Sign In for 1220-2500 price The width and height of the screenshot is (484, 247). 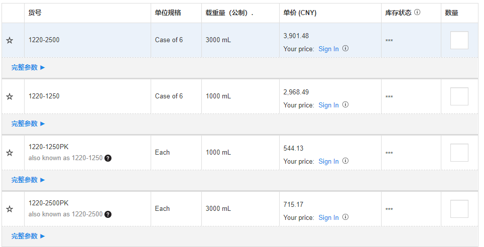[x=328, y=49]
